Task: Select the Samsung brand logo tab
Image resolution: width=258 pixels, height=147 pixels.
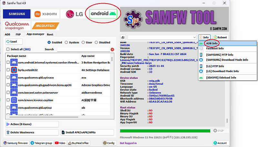Action: coord(17,14)
